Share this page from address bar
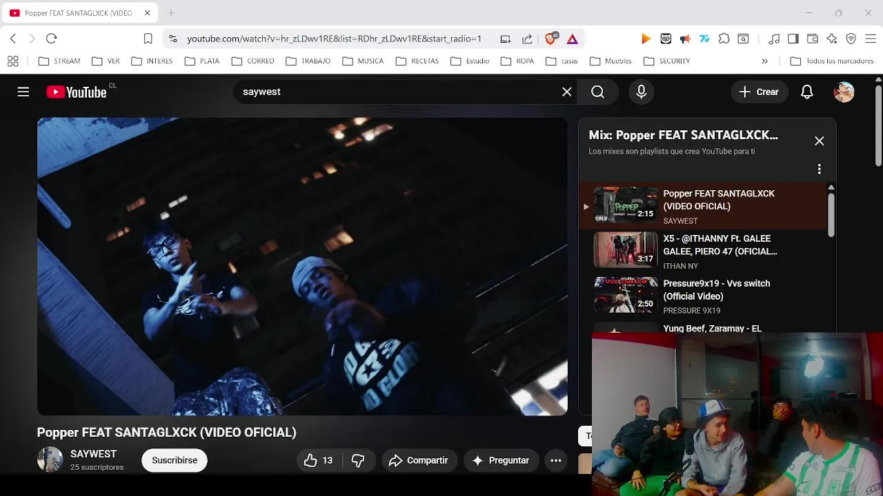Screen dimensions: 883x496 tap(527, 39)
